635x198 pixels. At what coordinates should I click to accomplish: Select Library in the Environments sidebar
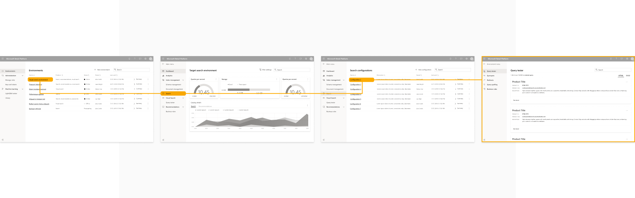8,98
